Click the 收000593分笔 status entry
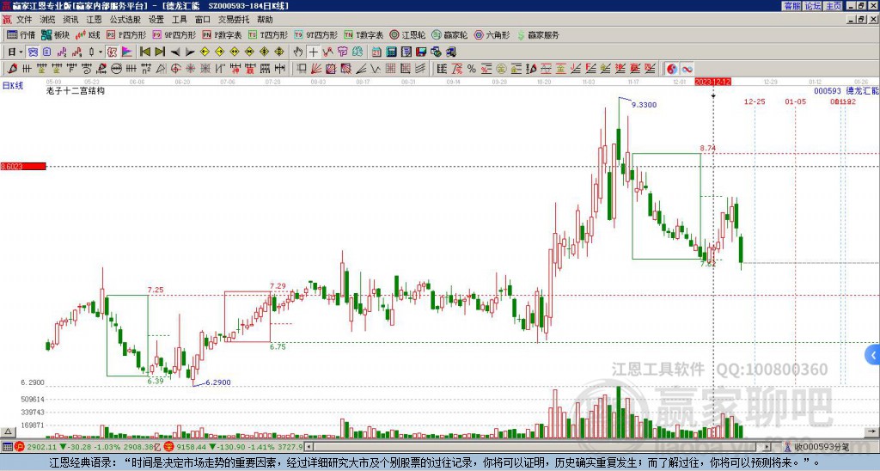This screenshot has height=471, width=880. [821, 447]
